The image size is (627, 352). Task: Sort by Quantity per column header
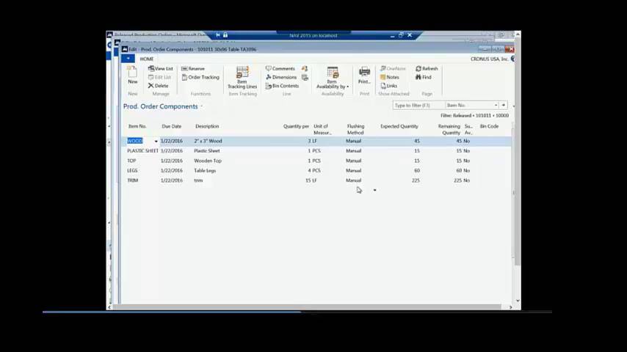[296, 126]
